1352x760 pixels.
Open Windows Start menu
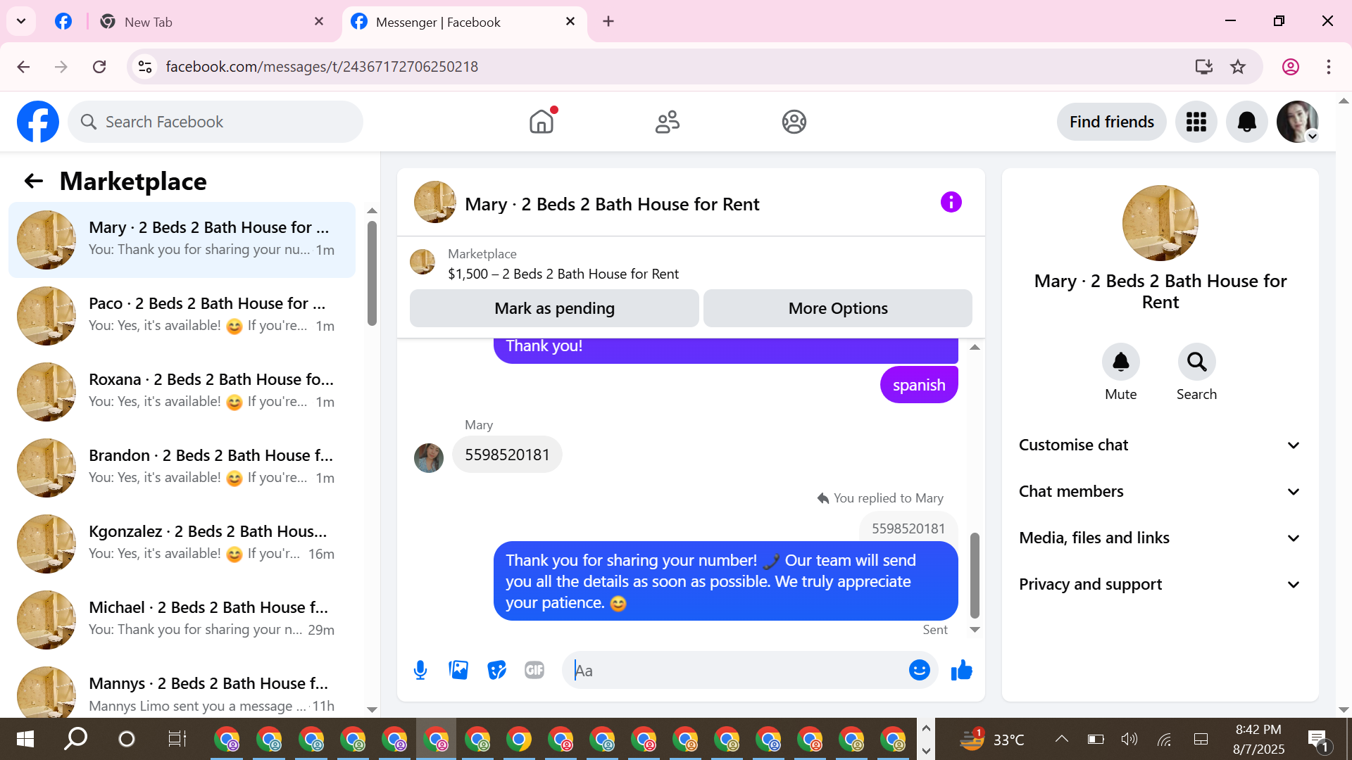(x=25, y=739)
